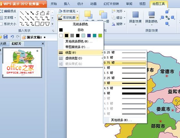Image resolution: width=180 pixels, height=138 pixels.
Task: Toggle the 形状轮廓 dropdown arrow
Action: pyautogui.click(x=77, y=18)
